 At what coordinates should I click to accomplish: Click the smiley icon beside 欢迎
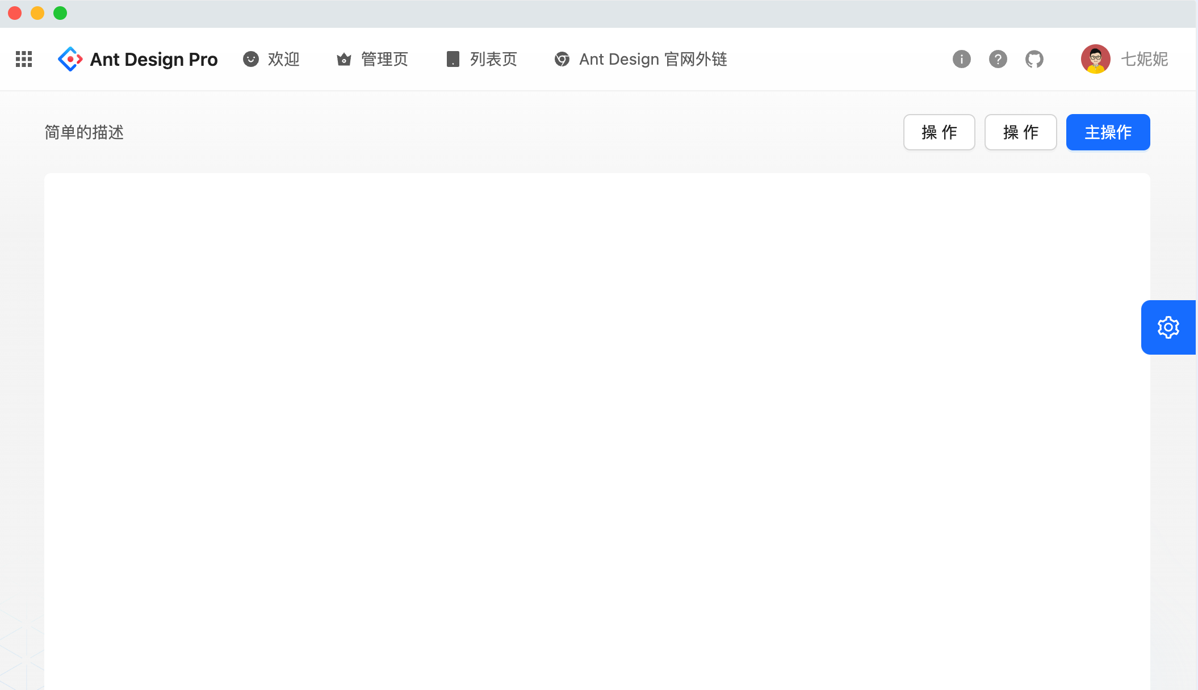[x=251, y=59]
